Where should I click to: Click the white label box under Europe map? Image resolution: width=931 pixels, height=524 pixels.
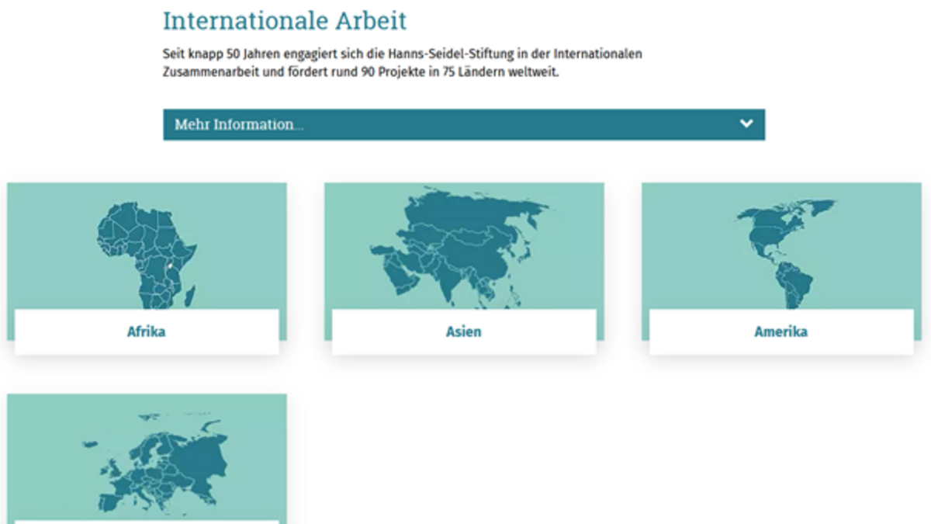(x=147, y=522)
